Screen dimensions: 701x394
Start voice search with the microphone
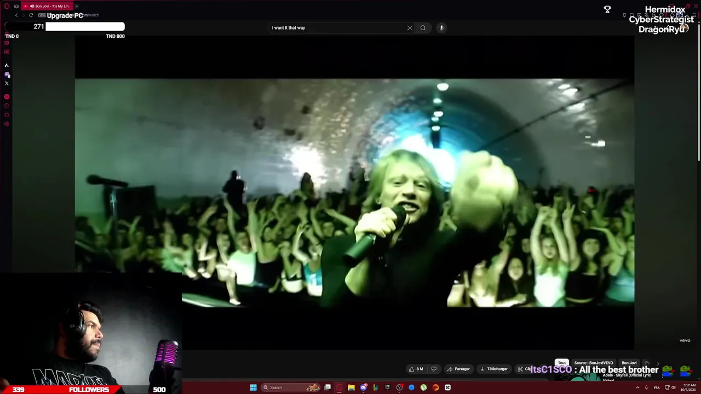pos(441,28)
